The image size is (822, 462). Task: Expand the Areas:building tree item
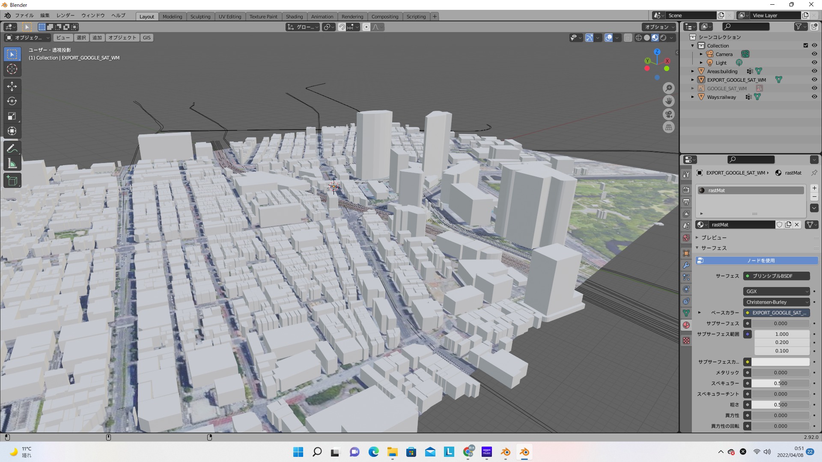pos(693,71)
